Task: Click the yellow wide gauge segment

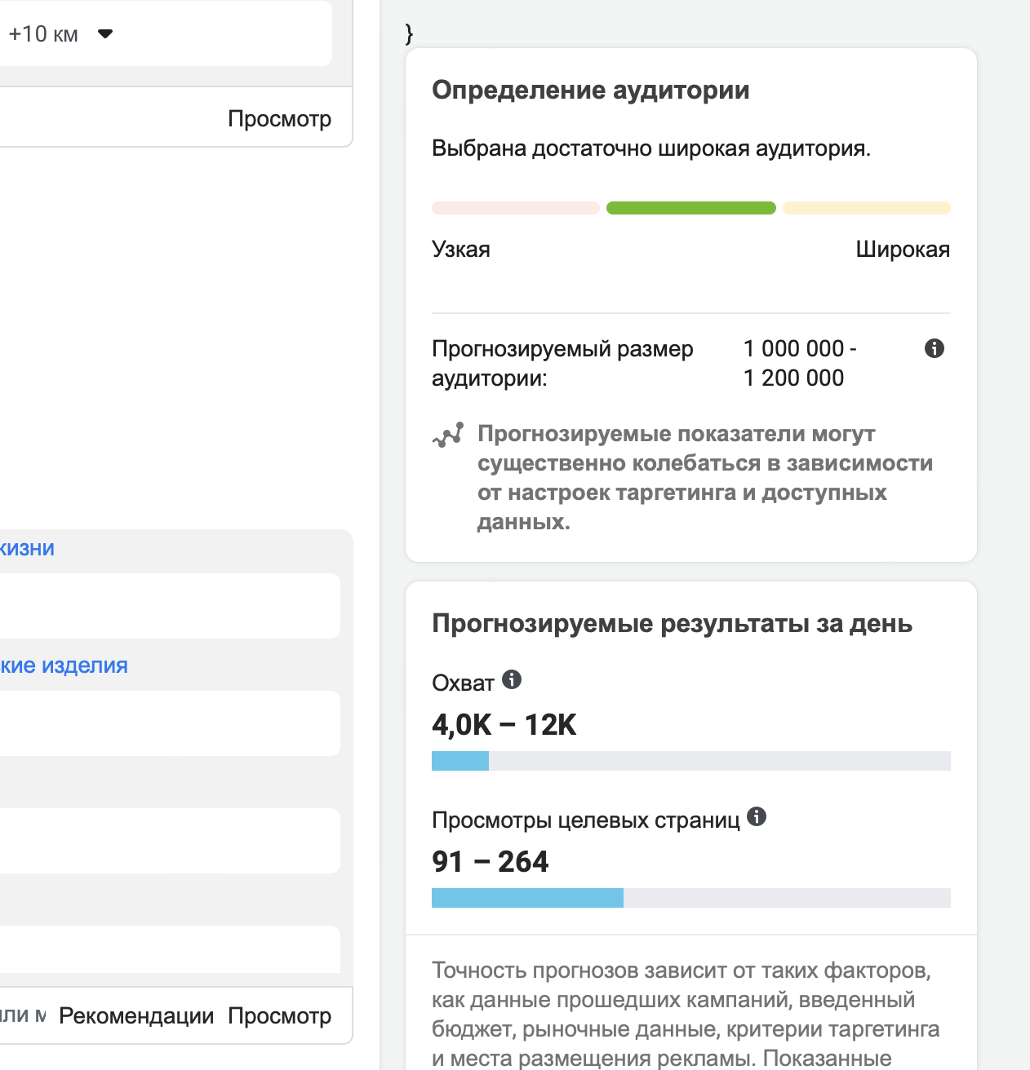Action: click(867, 208)
